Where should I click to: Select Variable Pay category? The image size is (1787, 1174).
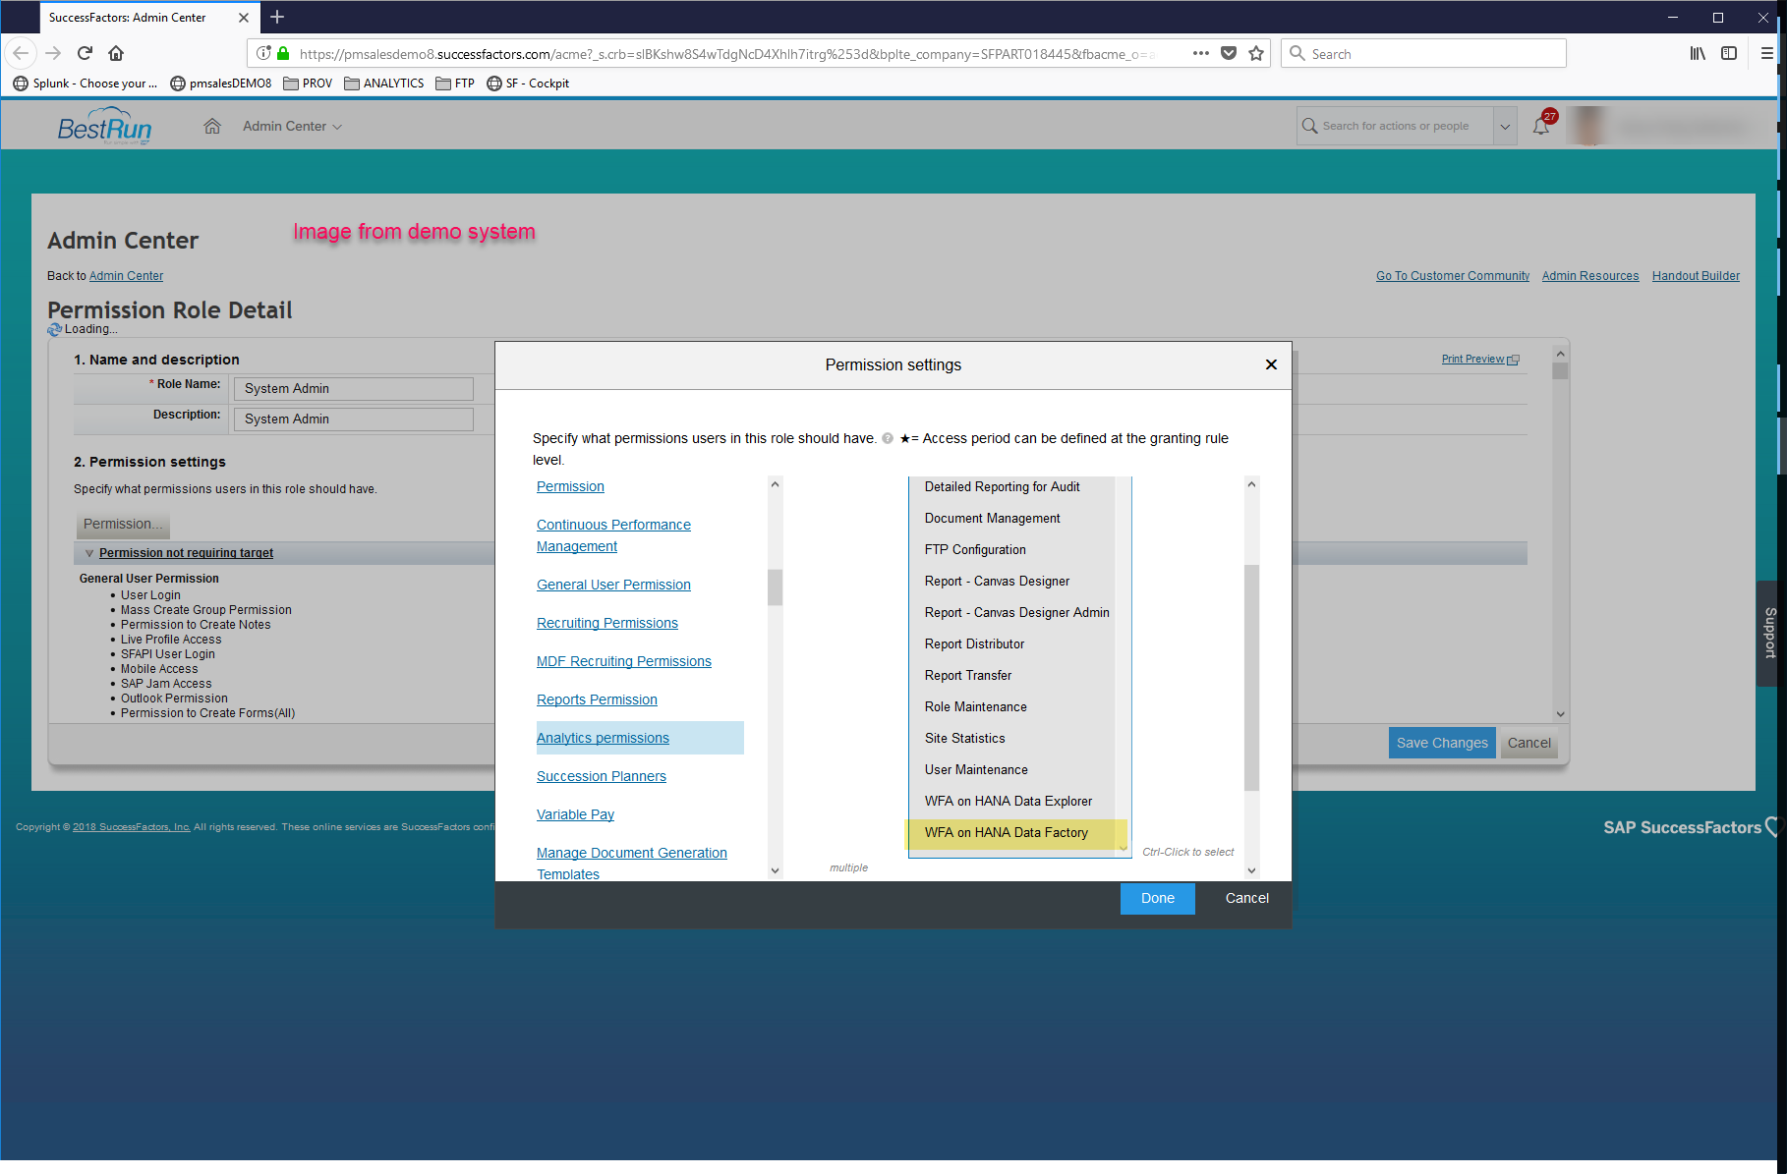575,814
